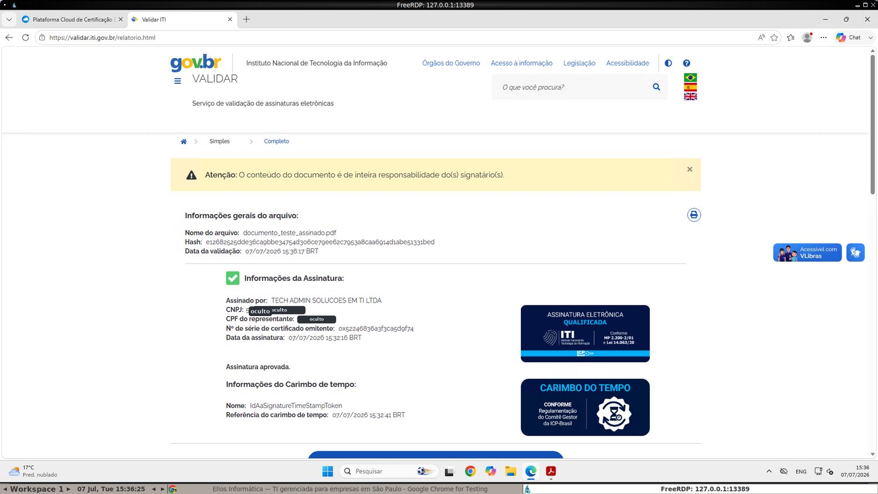Click the green signature approved checkmark
This screenshot has height=494, width=878.
(232, 278)
